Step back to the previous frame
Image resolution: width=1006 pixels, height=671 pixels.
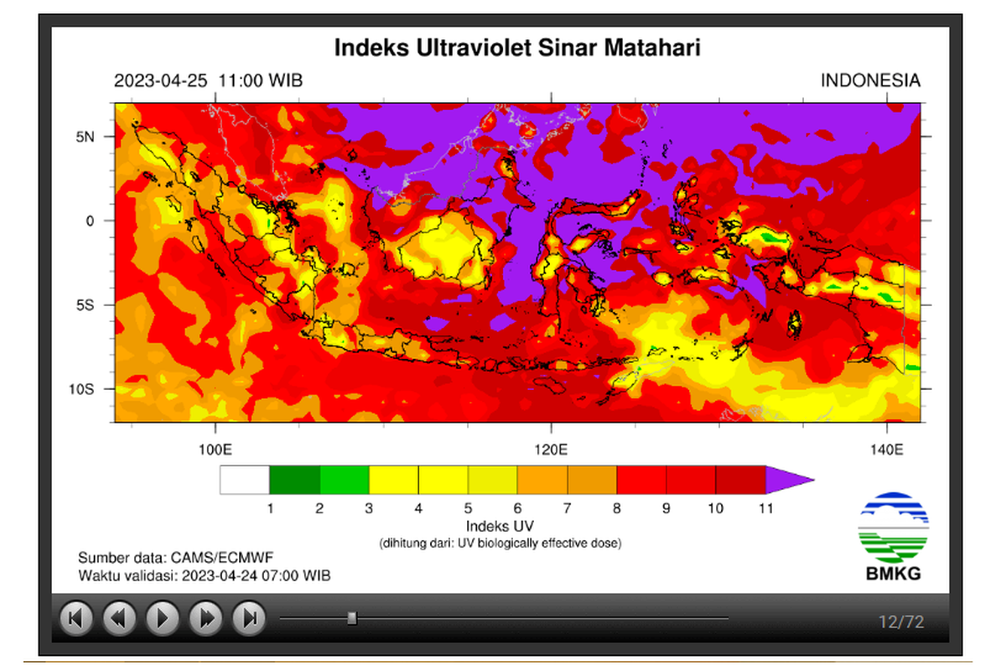pos(119,619)
